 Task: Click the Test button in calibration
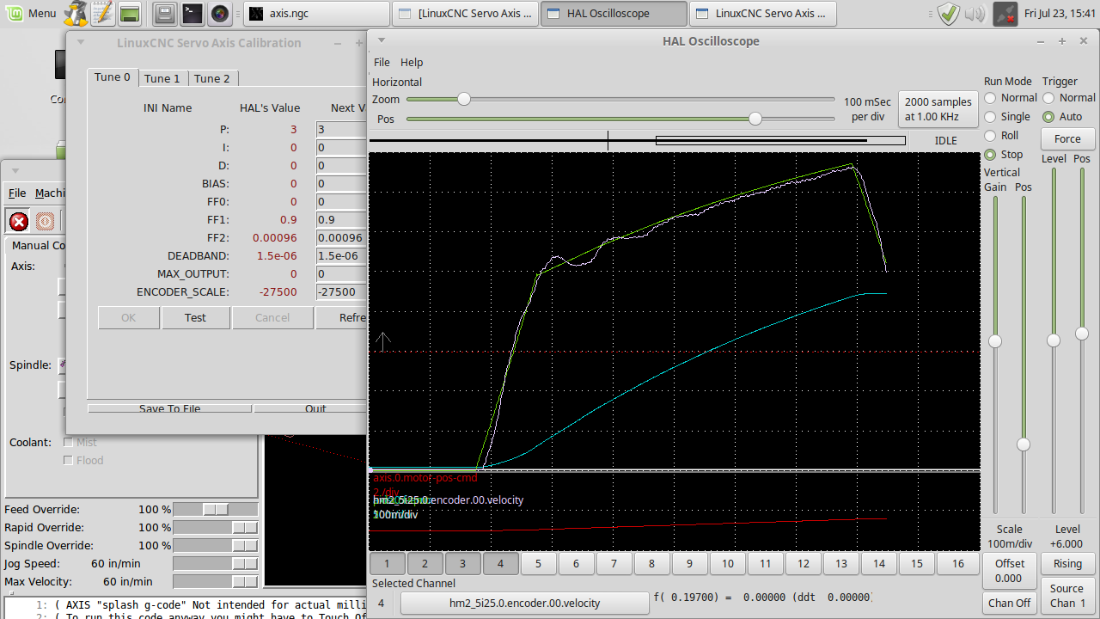point(195,317)
